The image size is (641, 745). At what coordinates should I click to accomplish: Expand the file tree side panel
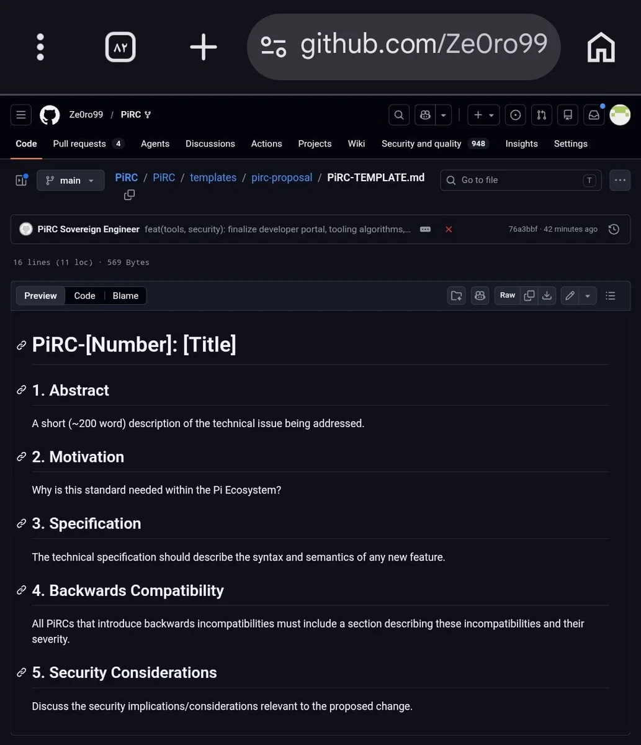pyautogui.click(x=21, y=180)
